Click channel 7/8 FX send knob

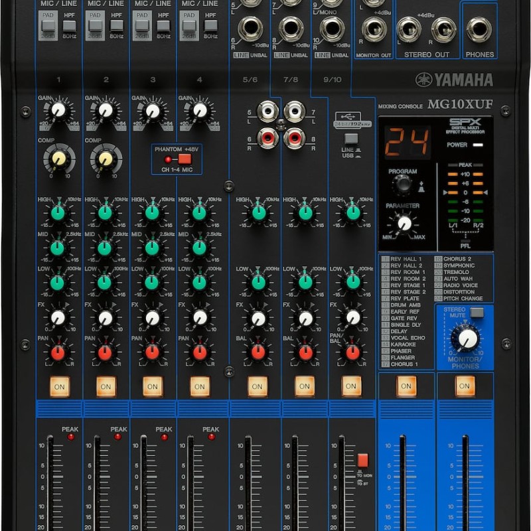[306, 319]
